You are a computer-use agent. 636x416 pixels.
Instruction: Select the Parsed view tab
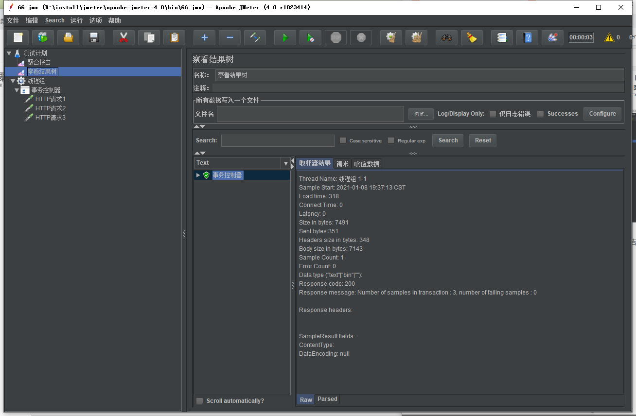(327, 399)
